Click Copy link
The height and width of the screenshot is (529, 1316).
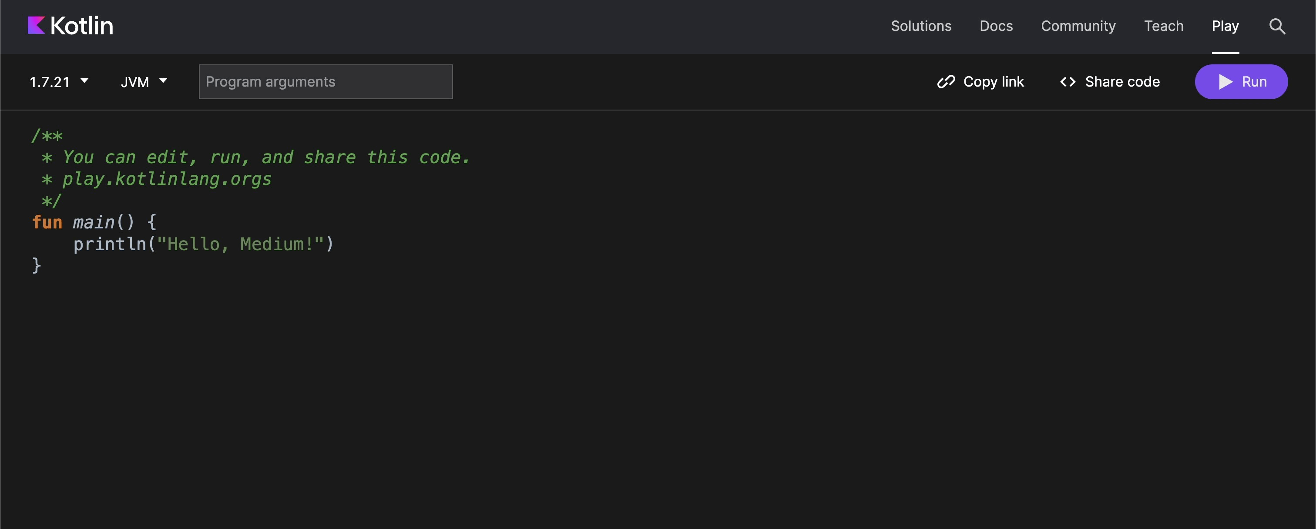(x=980, y=82)
